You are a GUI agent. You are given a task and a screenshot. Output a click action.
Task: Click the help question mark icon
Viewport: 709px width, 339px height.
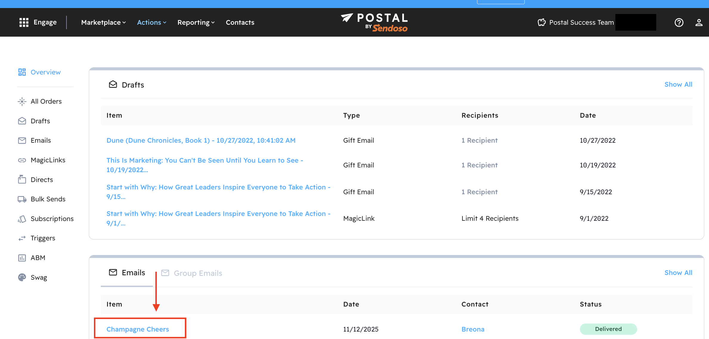point(679,22)
